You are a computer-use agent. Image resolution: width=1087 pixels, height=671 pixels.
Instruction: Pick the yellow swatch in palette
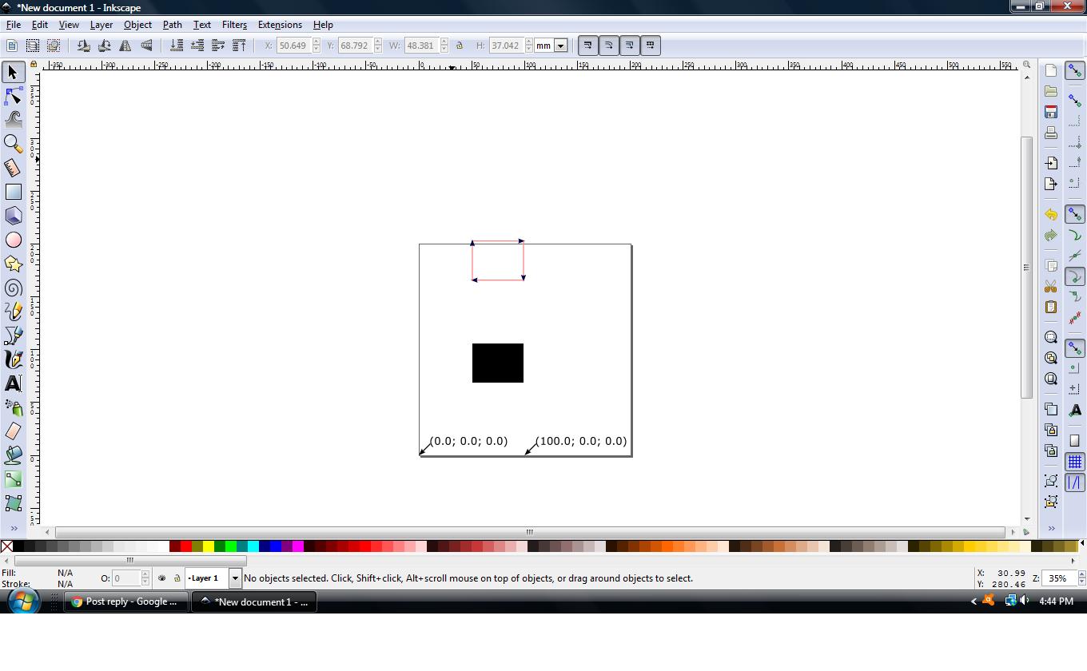click(208, 546)
